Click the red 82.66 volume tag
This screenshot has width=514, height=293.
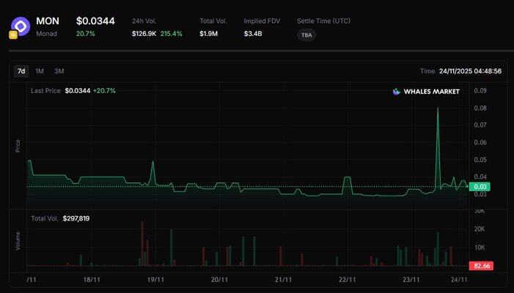pyautogui.click(x=480, y=266)
